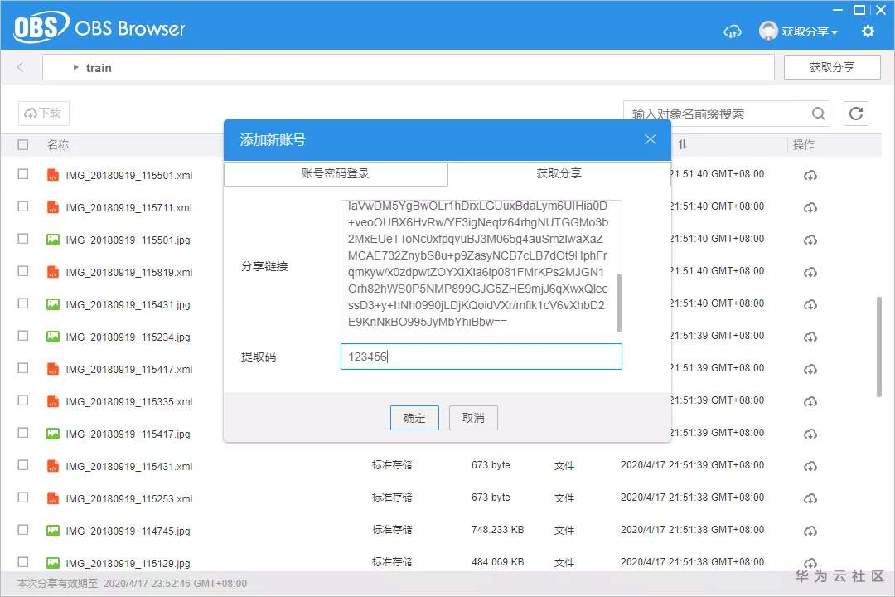Viewport: 895px width, 597px height.
Task: Close the 添加新账号 dialog with X
Action: (x=651, y=139)
